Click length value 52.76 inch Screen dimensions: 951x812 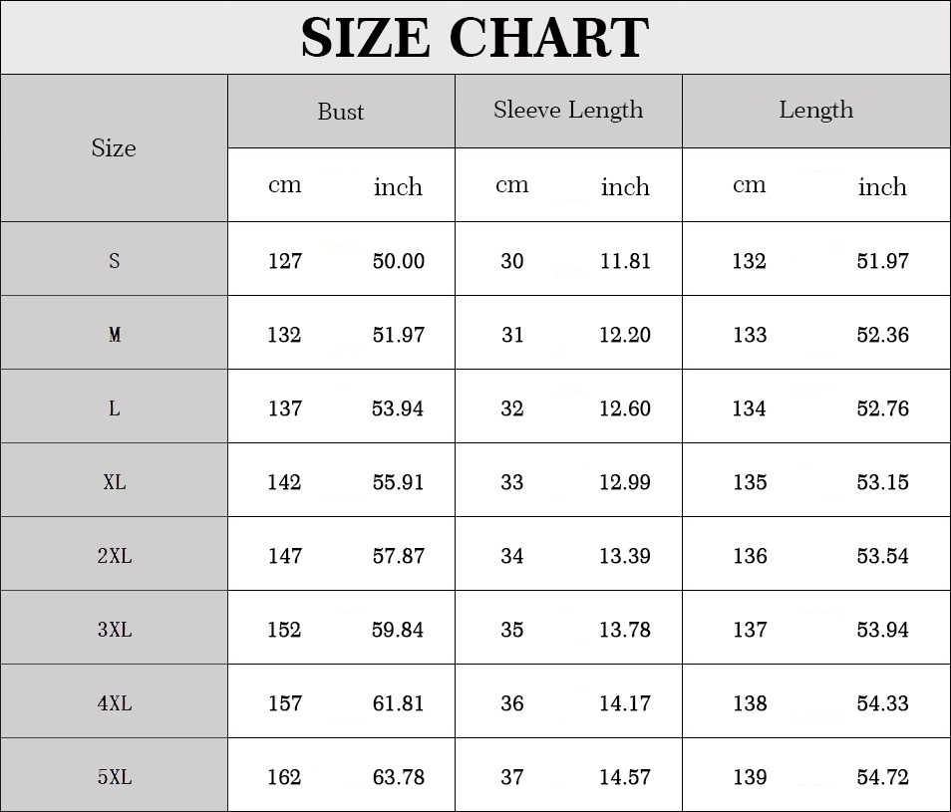pyautogui.click(x=882, y=408)
